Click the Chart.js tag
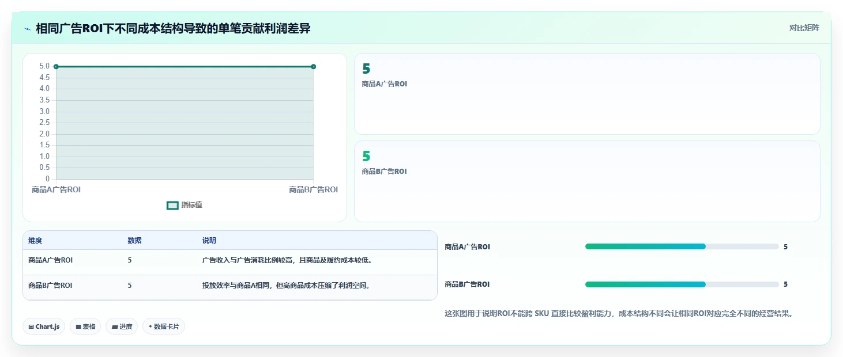The width and height of the screenshot is (843, 357). point(44,326)
